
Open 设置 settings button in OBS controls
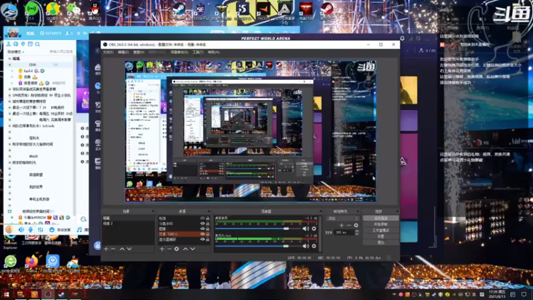pyautogui.click(x=380, y=237)
